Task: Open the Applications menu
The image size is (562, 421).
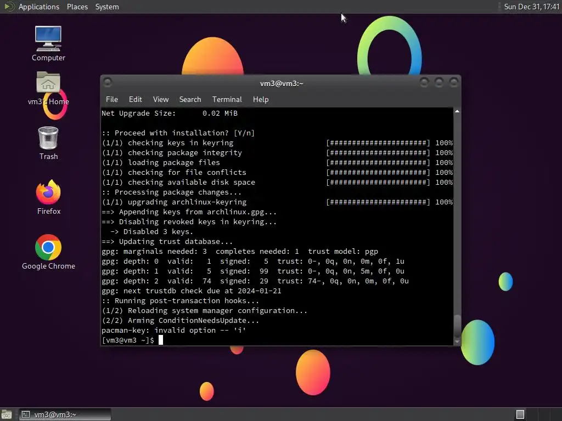Action: 39,7
